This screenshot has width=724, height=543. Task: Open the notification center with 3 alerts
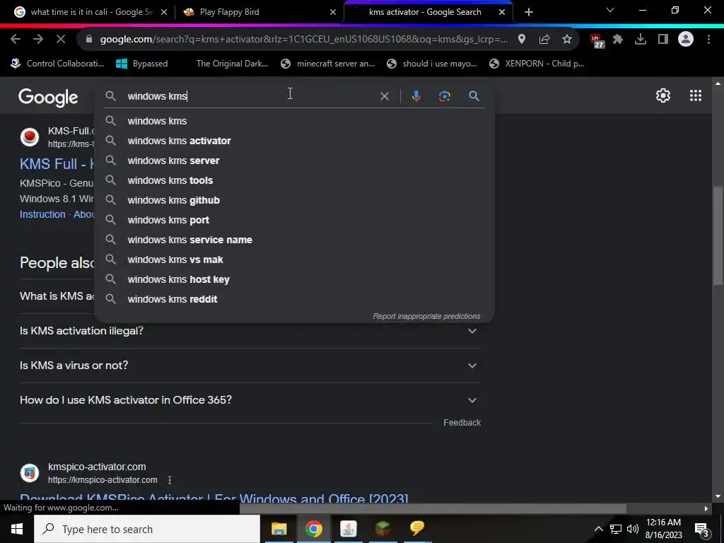702,530
